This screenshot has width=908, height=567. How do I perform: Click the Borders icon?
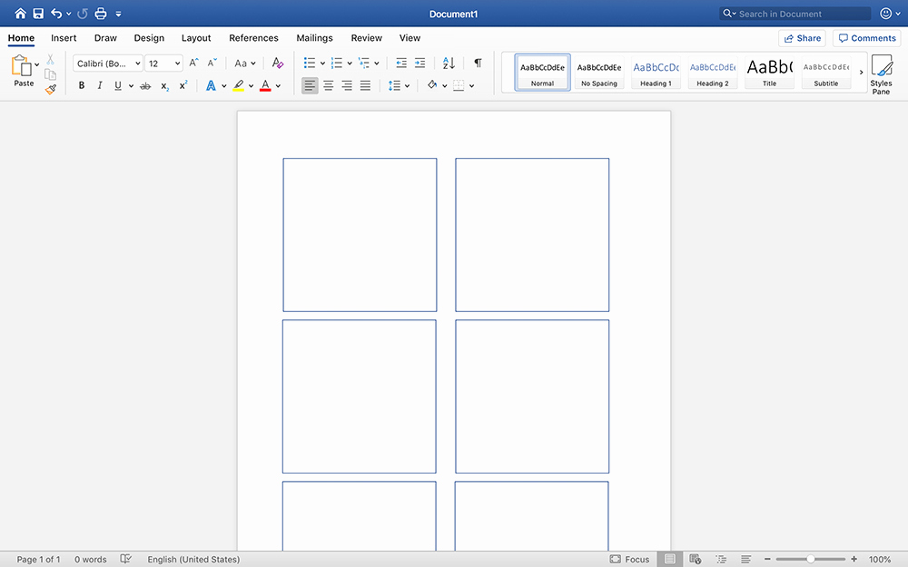coord(459,85)
